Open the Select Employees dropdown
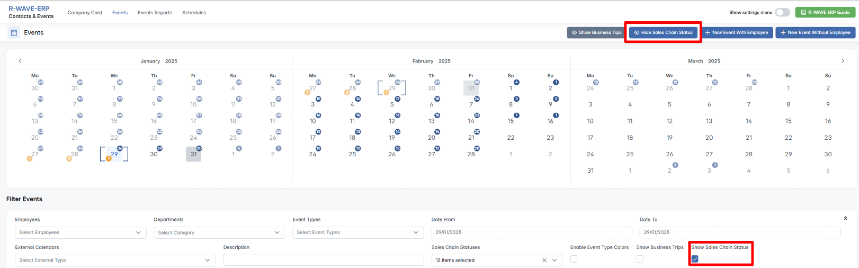Screen dimensions: 859x268 point(80,233)
